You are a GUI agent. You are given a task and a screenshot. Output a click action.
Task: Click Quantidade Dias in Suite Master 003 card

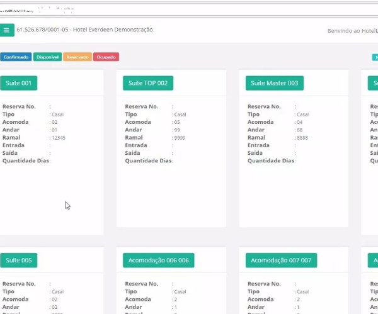(x=271, y=160)
